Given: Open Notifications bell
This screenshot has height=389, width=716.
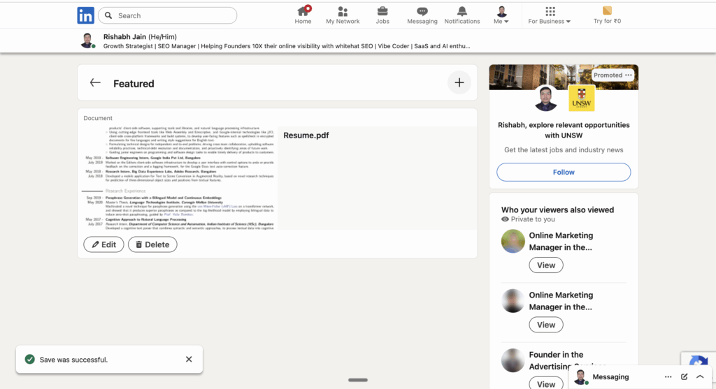Looking at the screenshot, I should 462,15.
